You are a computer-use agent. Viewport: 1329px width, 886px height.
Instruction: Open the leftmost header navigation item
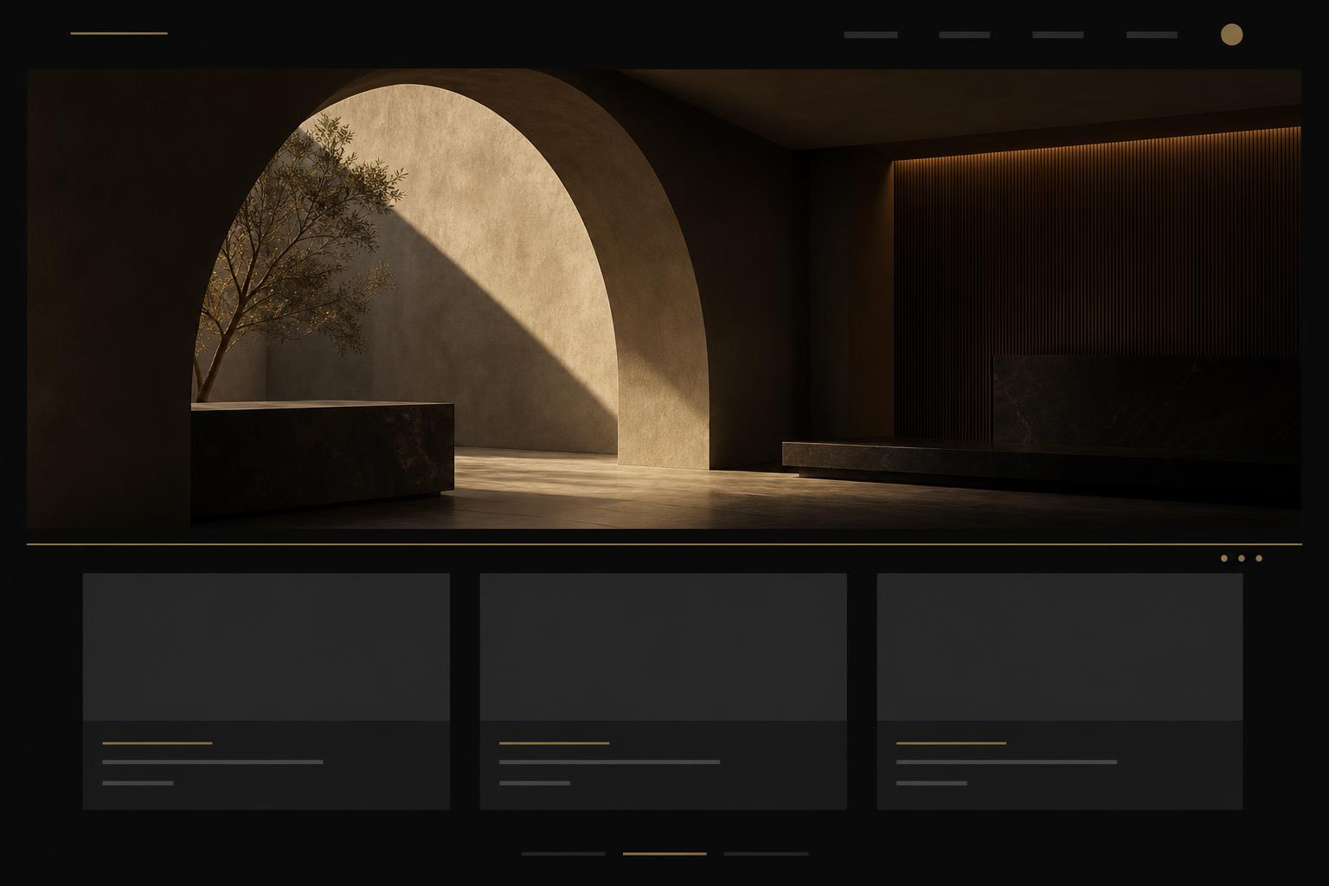pos(870,35)
